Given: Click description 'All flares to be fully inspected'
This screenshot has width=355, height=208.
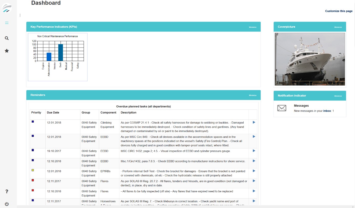Looking at the screenshot, I should [177, 191].
